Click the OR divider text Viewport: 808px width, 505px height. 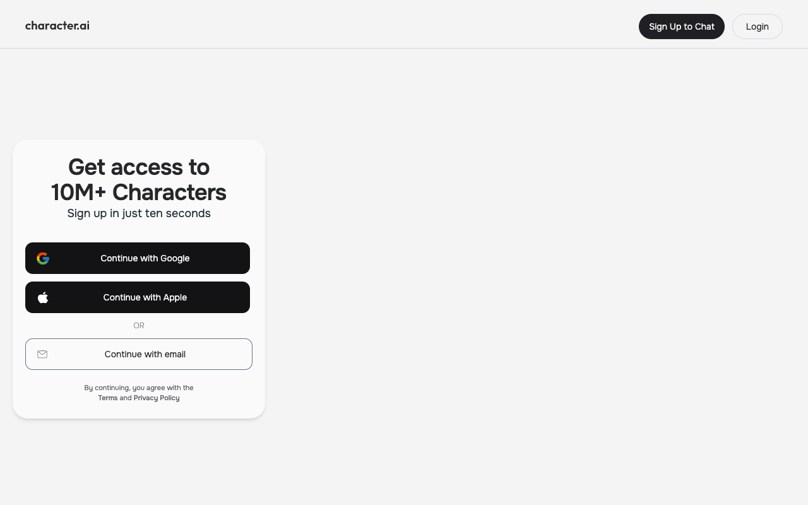(139, 326)
